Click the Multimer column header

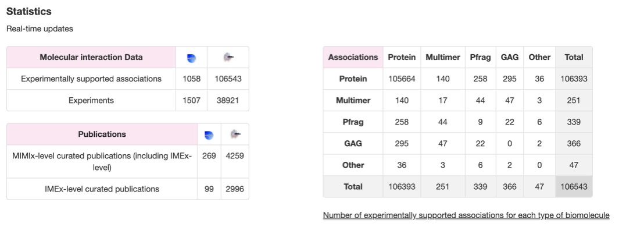point(443,58)
